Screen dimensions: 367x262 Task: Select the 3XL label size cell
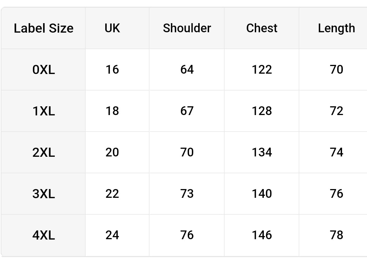[44, 194]
